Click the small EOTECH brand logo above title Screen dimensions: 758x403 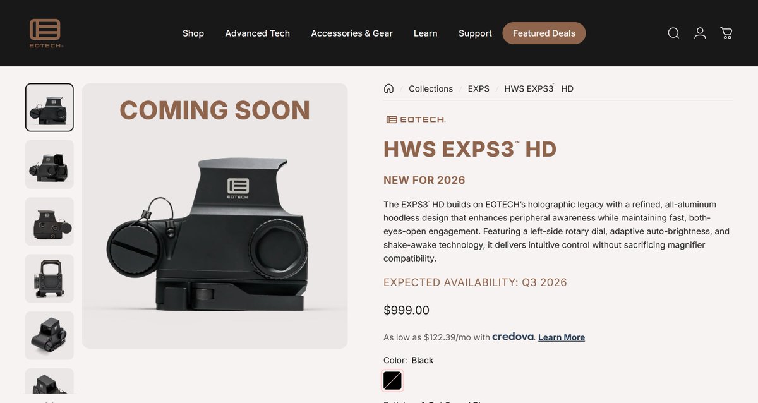416,119
